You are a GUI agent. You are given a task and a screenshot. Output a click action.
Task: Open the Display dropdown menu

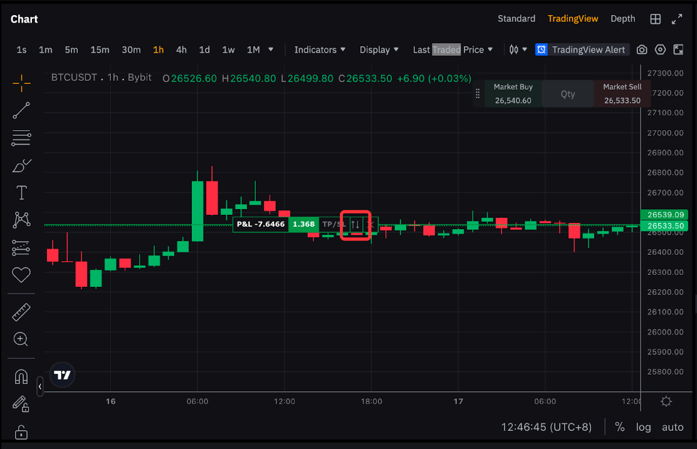379,49
